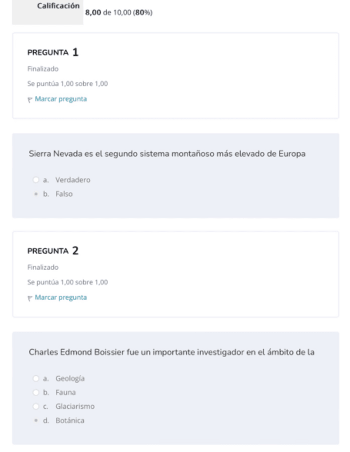The height and width of the screenshot is (452, 350).
Task: Choose the Geología radio option
Action: point(36,378)
